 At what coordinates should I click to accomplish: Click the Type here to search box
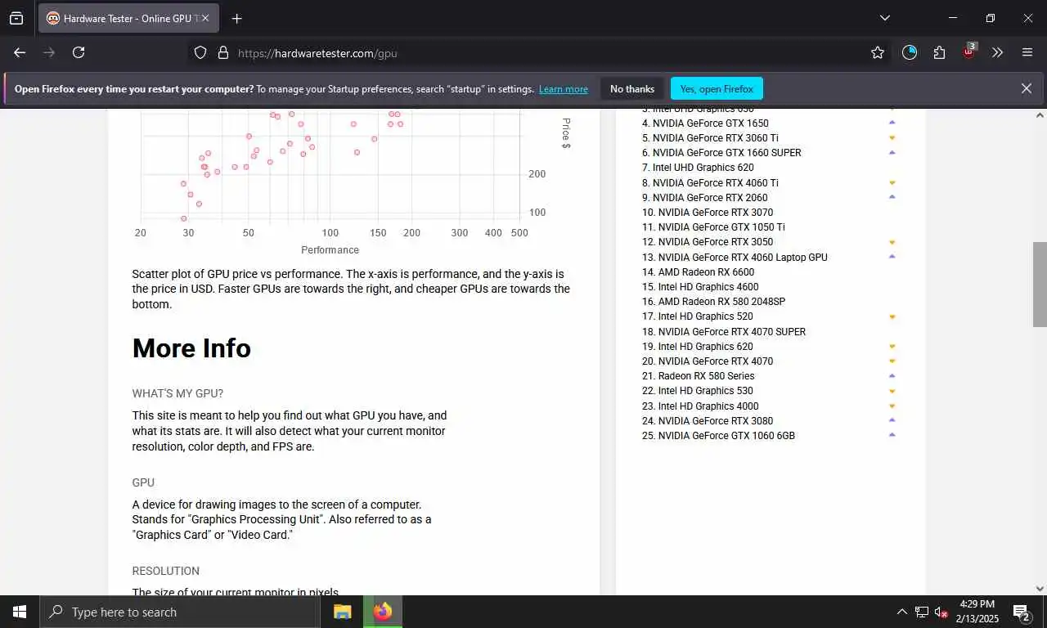pos(180,612)
